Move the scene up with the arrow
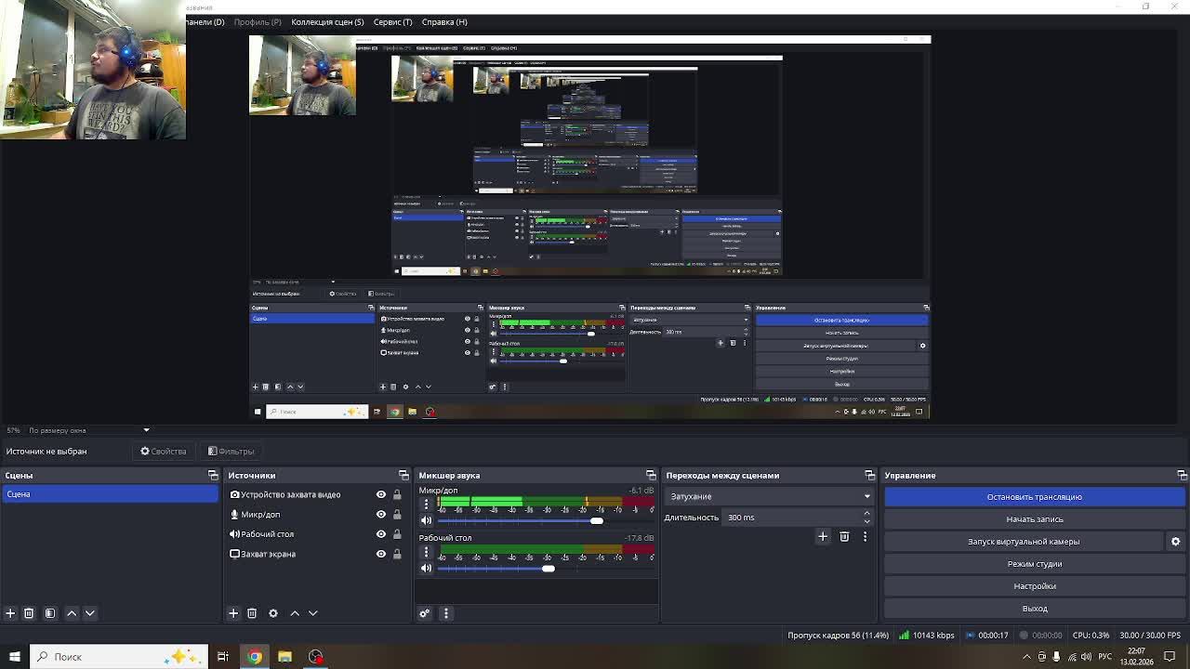 click(72, 613)
